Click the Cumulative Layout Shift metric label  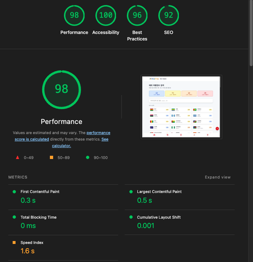159,217
